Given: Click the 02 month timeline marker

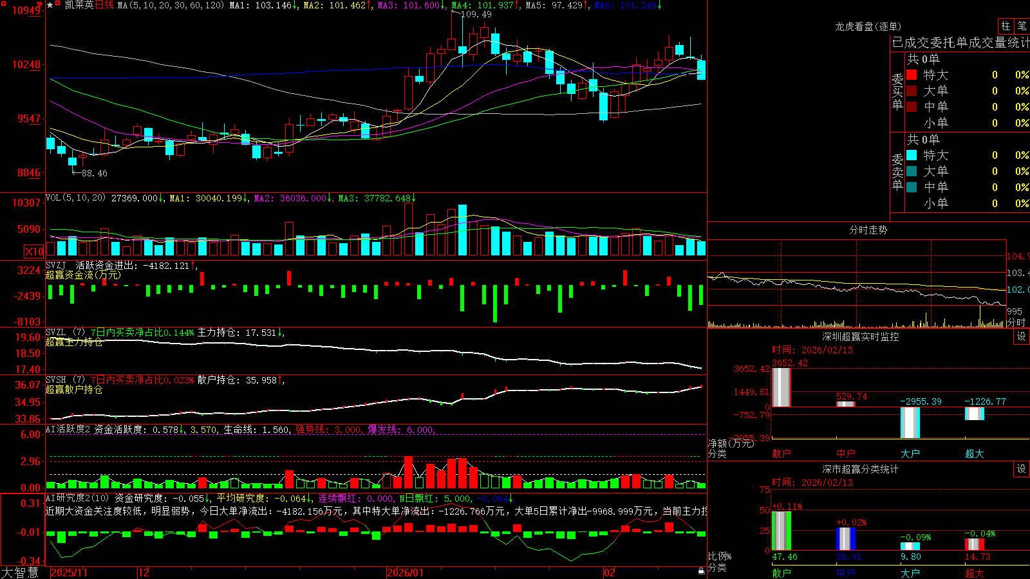Looking at the screenshot, I should 610,572.
